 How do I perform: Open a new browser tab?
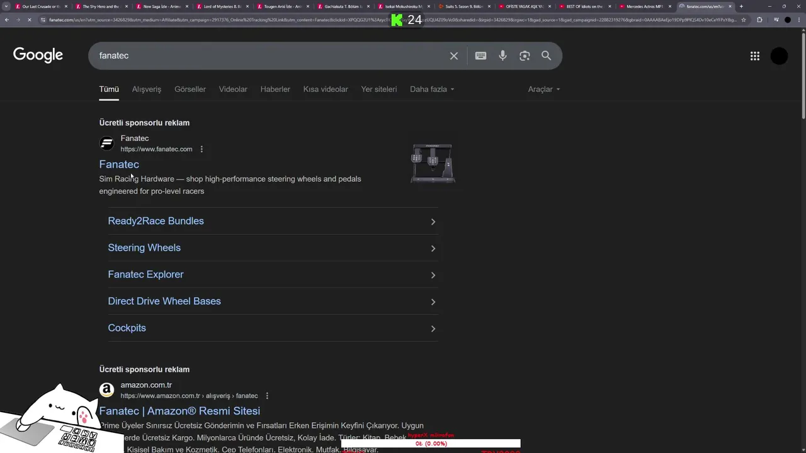(x=741, y=6)
